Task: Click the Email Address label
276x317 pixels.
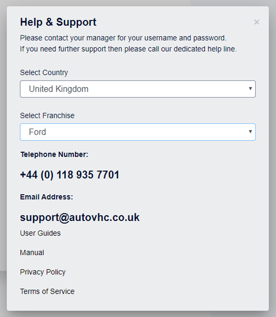Action: pos(46,197)
